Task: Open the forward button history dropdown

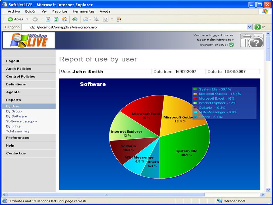Action: pos(42,19)
